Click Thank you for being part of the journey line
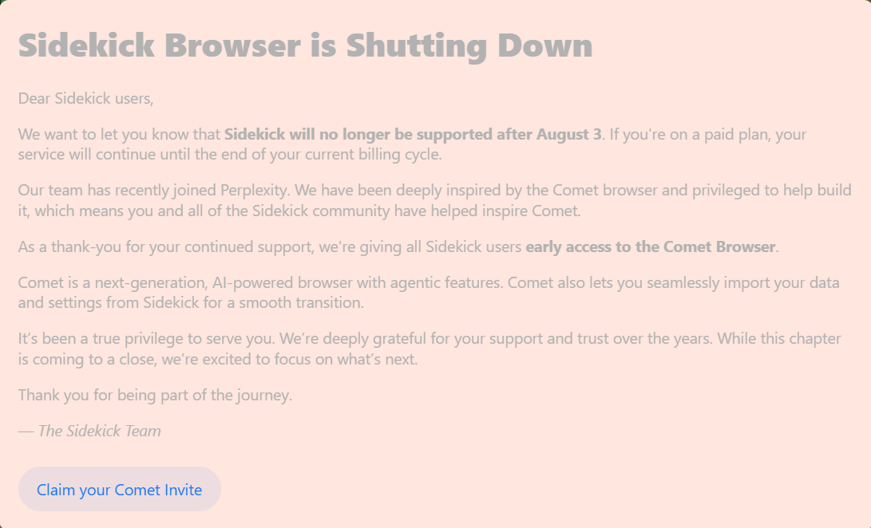871x528 pixels. (x=155, y=395)
